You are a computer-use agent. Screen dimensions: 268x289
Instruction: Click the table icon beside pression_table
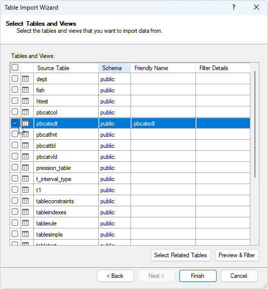[x=25, y=167]
